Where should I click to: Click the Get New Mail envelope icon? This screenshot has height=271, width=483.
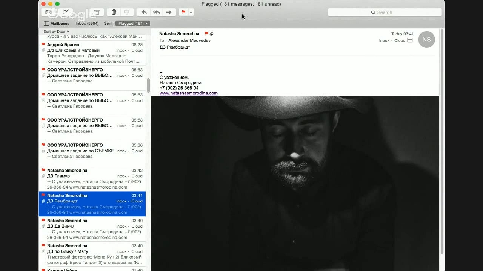tap(48, 12)
